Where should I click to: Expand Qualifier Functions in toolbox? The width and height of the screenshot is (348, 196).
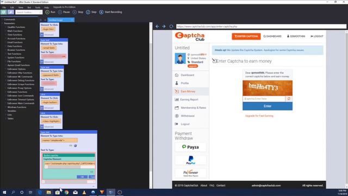pos(6,27)
